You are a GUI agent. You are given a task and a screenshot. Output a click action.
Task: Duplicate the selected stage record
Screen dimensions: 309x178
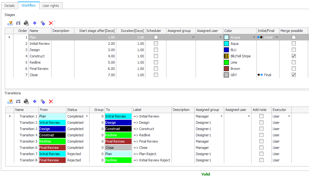pos(43,23)
